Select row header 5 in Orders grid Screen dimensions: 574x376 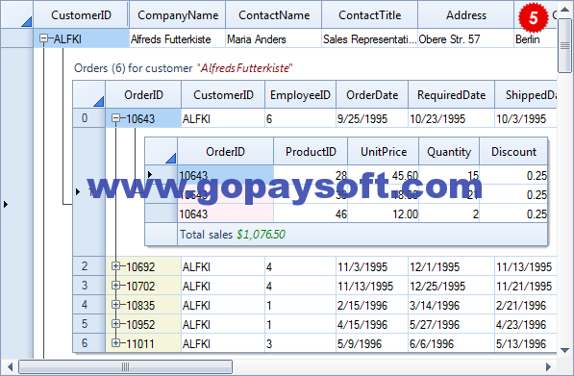tap(89, 324)
